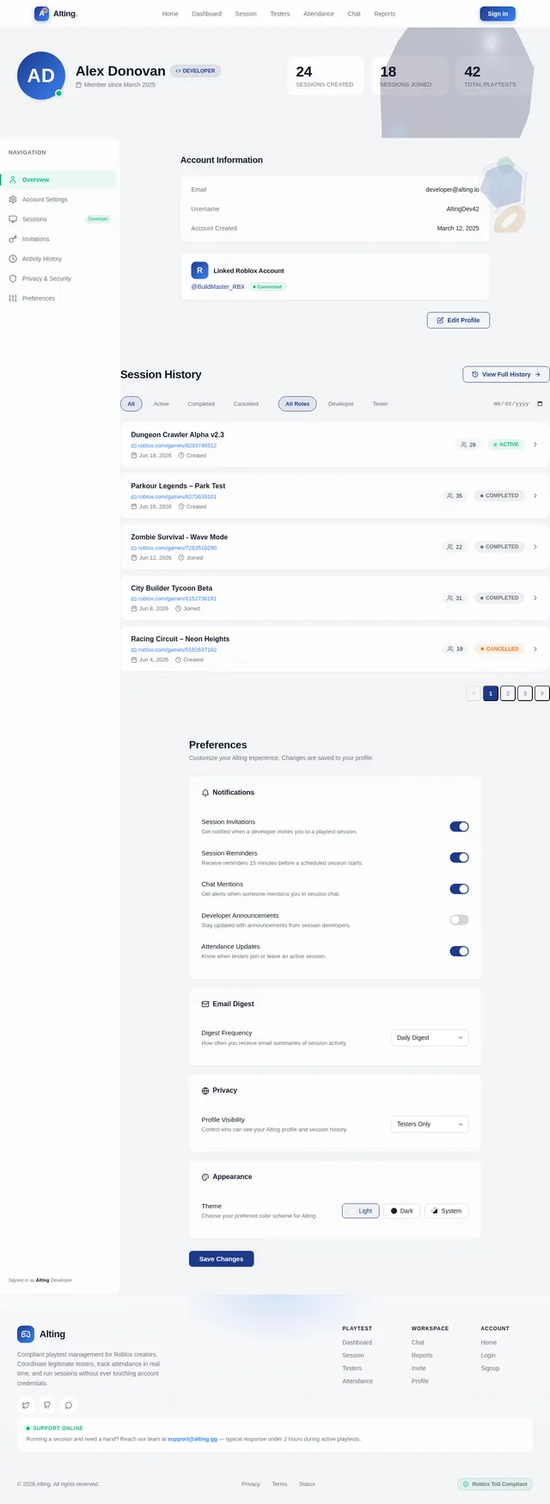Click the bell icon beside Notifications
The height and width of the screenshot is (1504, 550).
pos(205,793)
